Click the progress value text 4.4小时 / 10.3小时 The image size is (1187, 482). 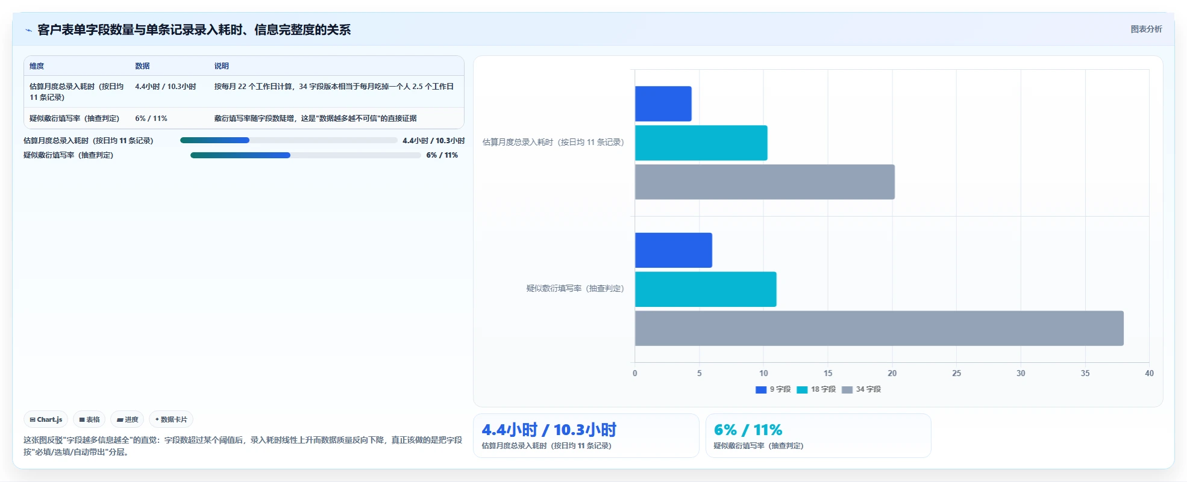pyautogui.click(x=434, y=141)
